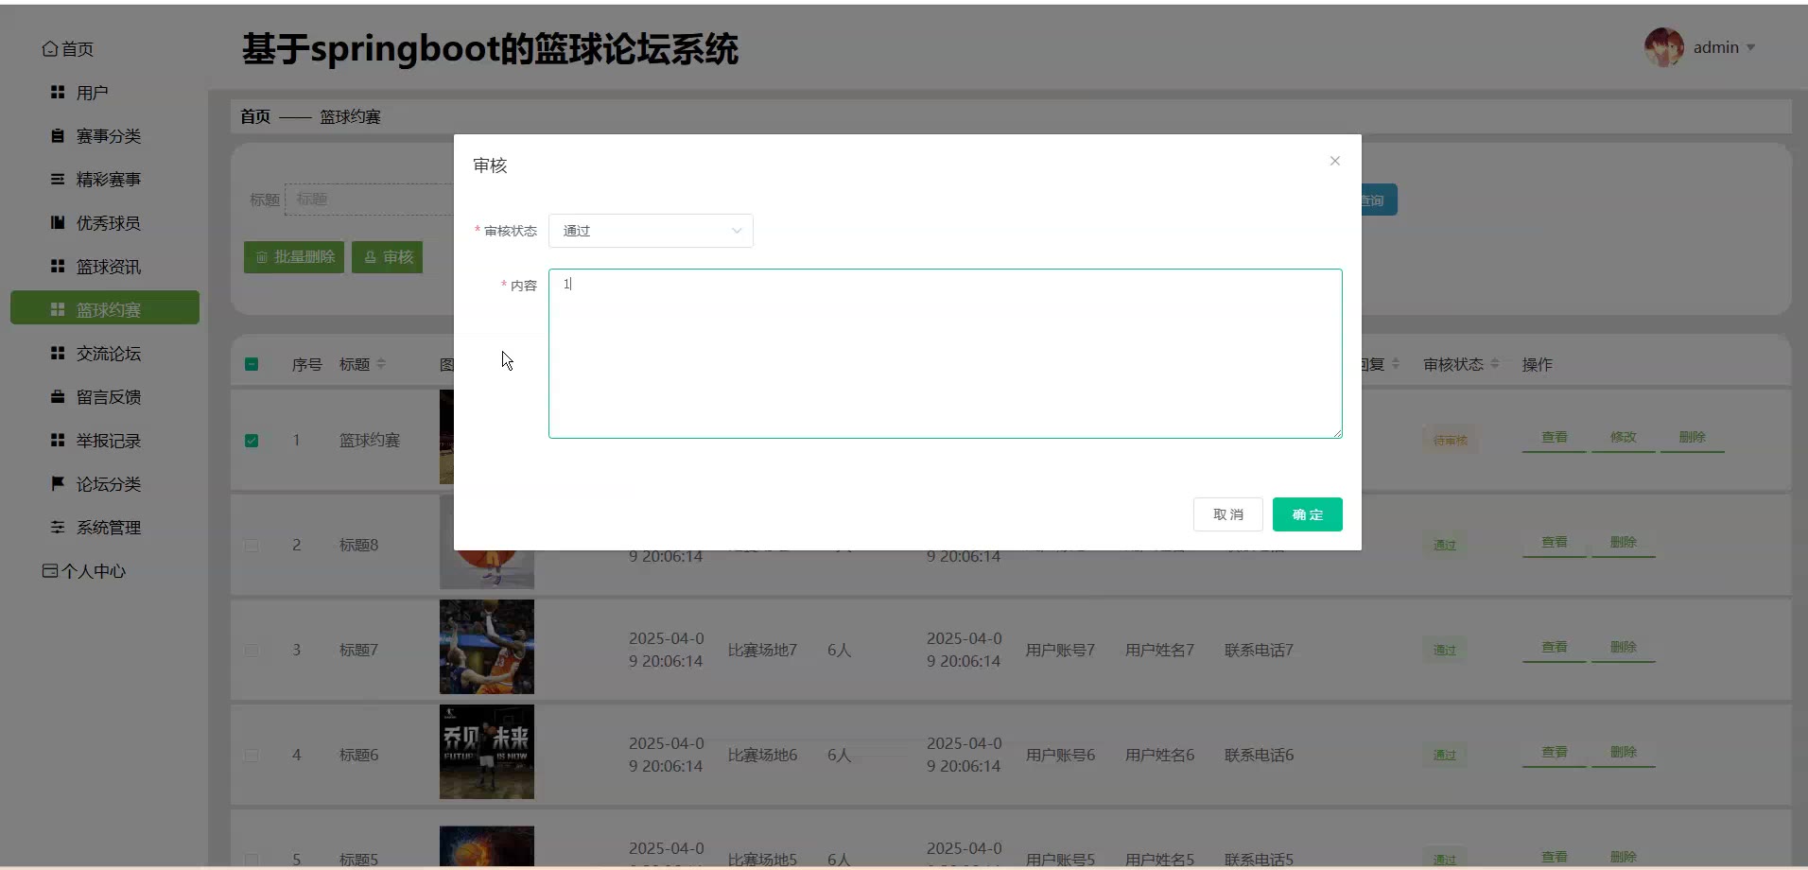Click the 用户姓名7 cell
1808x870 pixels.
pos(1160,651)
